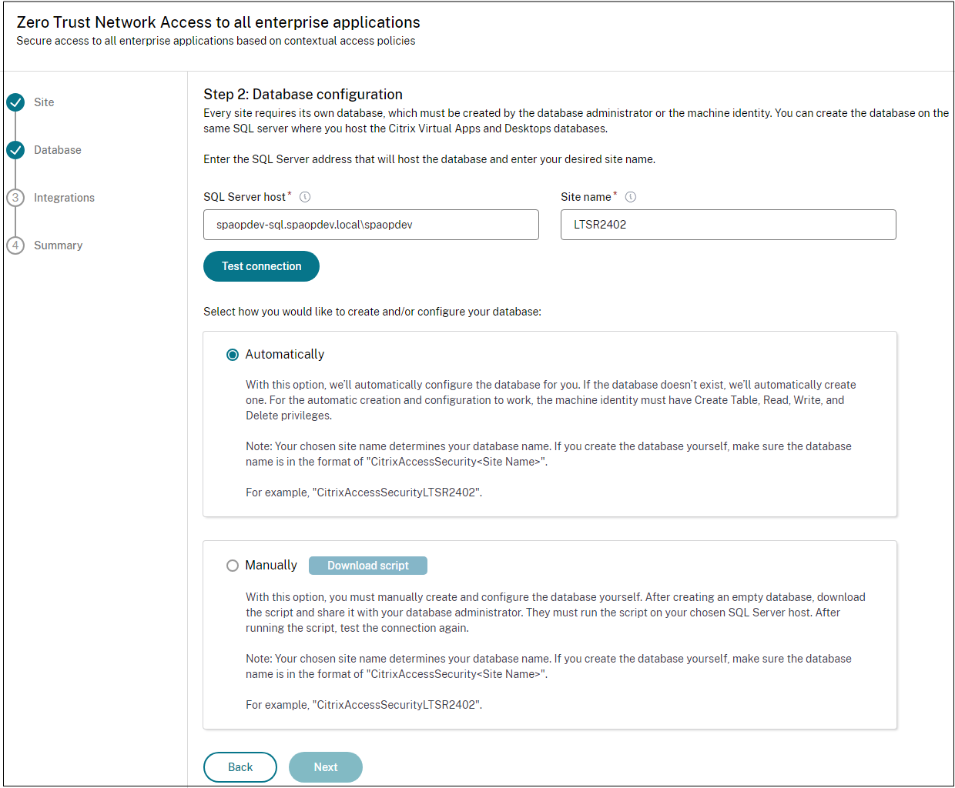Click the Site name info icon
Screen dimensions: 955x788
pos(631,197)
